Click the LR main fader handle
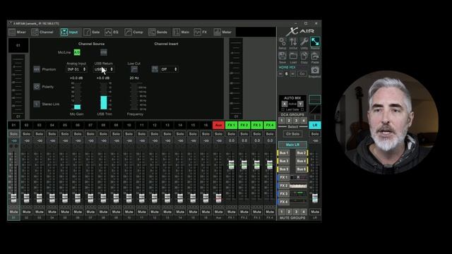 click(315, 198)
